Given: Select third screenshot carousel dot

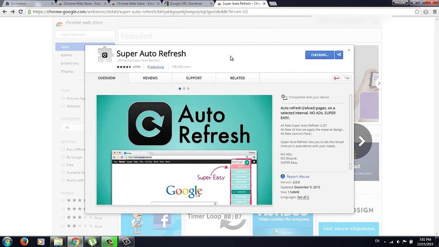Looking at the screenshot, I should tap(188, 89).
